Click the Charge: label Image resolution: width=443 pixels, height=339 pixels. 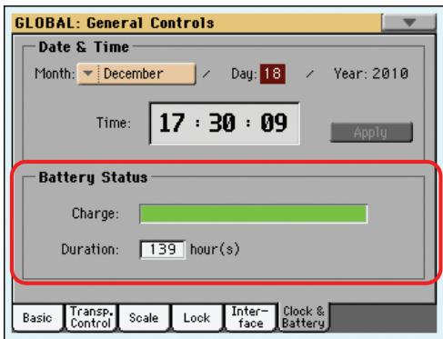click(x=96, y=214)
